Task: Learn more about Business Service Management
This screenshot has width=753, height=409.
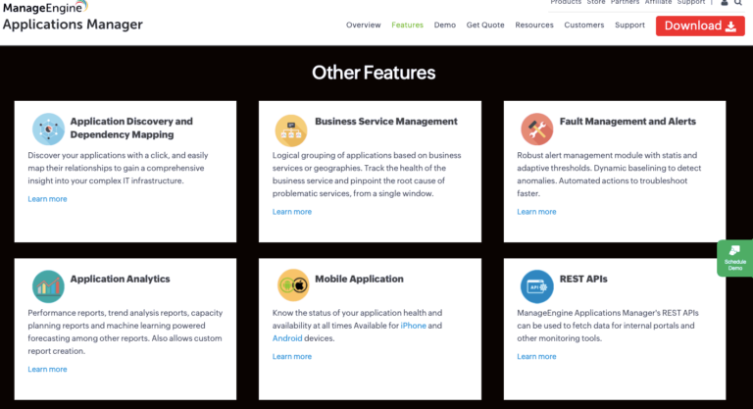Action: (x=292, y=212)
